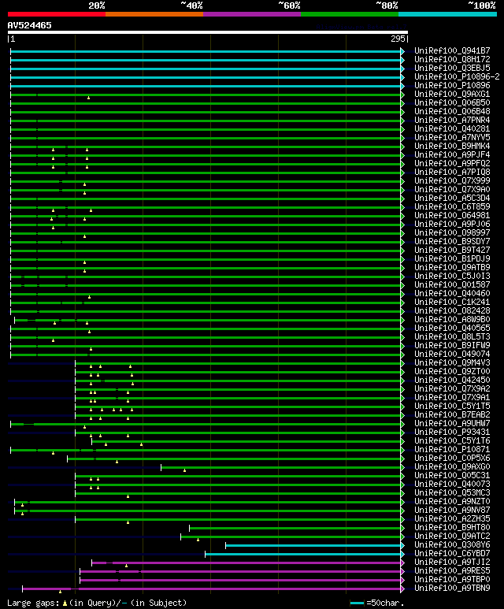Click the UniRef100_A9NZT0 label
Screen dimensions: 504x609
452,501
